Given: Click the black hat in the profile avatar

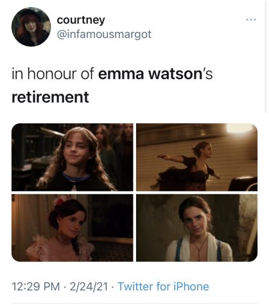Looking at the screenshot, I should (30, 12).
